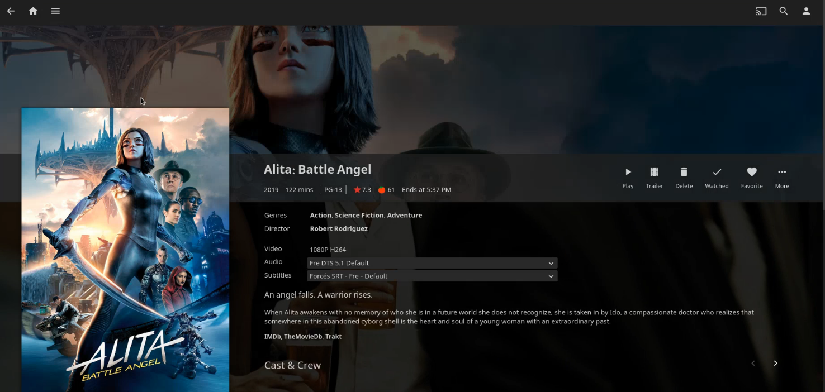Click the year 2019
The width and height of the screenshot is (825, 392).
[271, 190]
